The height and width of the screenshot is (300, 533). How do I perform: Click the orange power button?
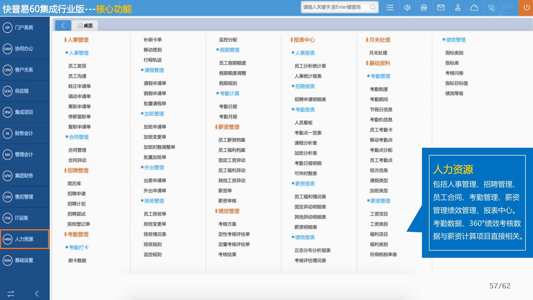coord(526,7)
